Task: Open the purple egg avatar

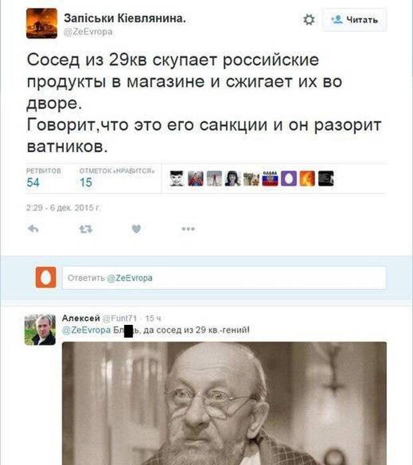Action: click(288, 179)
